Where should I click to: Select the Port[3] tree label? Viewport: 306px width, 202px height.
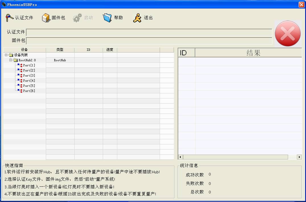point(29,75)
